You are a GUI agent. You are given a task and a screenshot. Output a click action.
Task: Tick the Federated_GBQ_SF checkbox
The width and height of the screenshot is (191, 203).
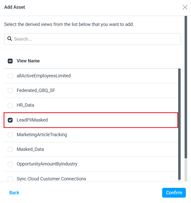(x=10, y=90)
